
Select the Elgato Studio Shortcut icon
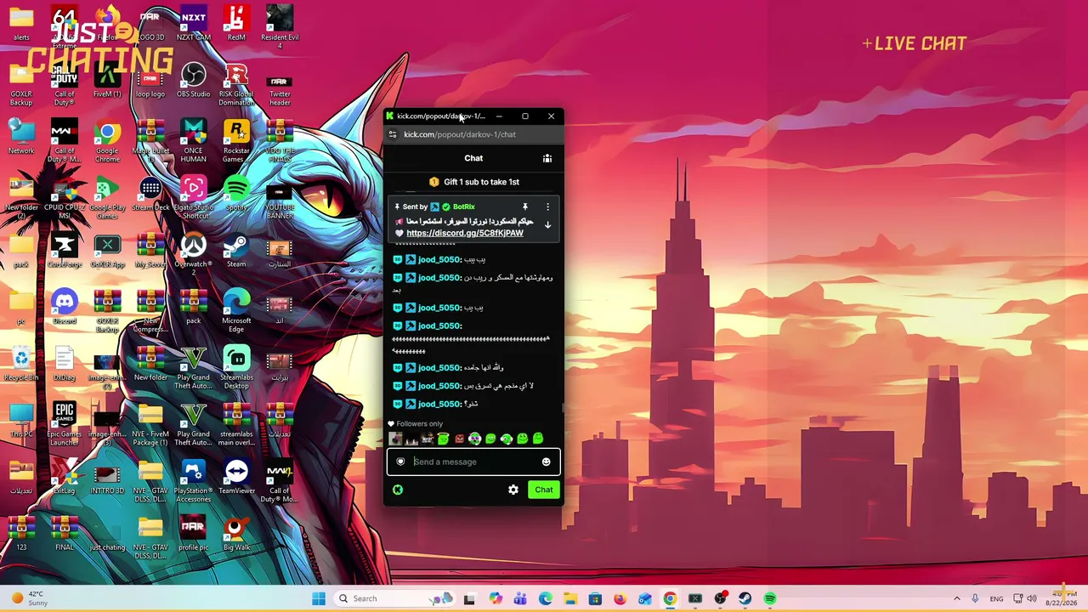tap(194, 199)
